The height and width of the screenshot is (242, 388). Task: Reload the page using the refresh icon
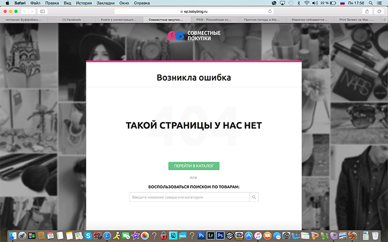tap(270, 12)
